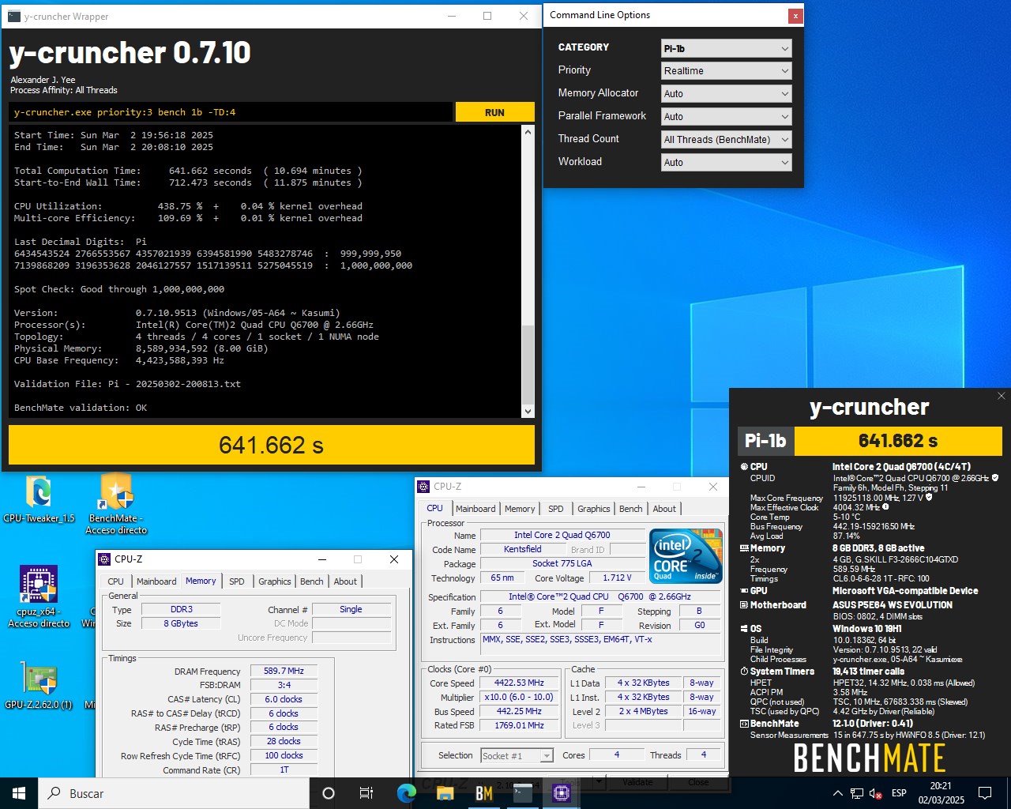This screenshot has height=809, width=1011.
Task: Open About tab in CPU-Z Timings window
Action: pos(345,581)
